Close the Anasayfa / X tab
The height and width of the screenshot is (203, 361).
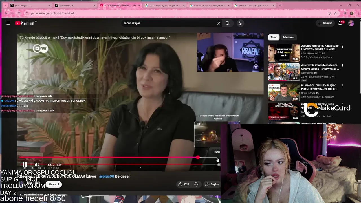pyautogui.click(x=50, y=5)
